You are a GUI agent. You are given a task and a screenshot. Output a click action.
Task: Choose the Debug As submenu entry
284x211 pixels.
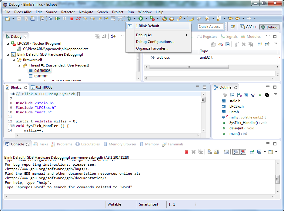(159, 35)
